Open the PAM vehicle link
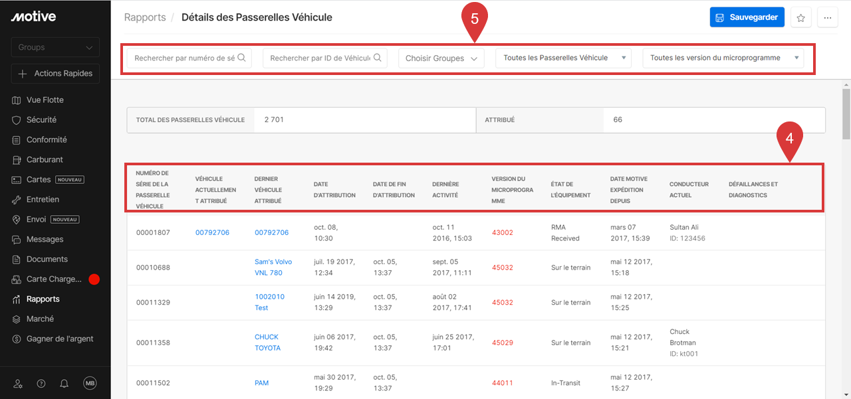851x399 pixels. click(262, 383)
